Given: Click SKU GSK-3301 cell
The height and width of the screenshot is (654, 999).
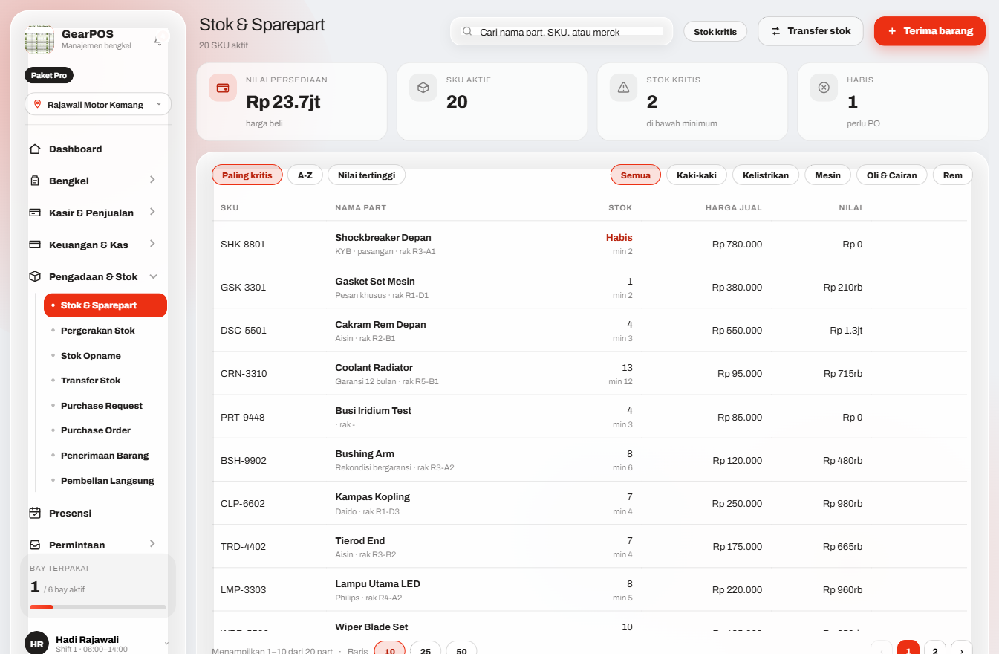Looking at the screenshot, I should point(244,288).
